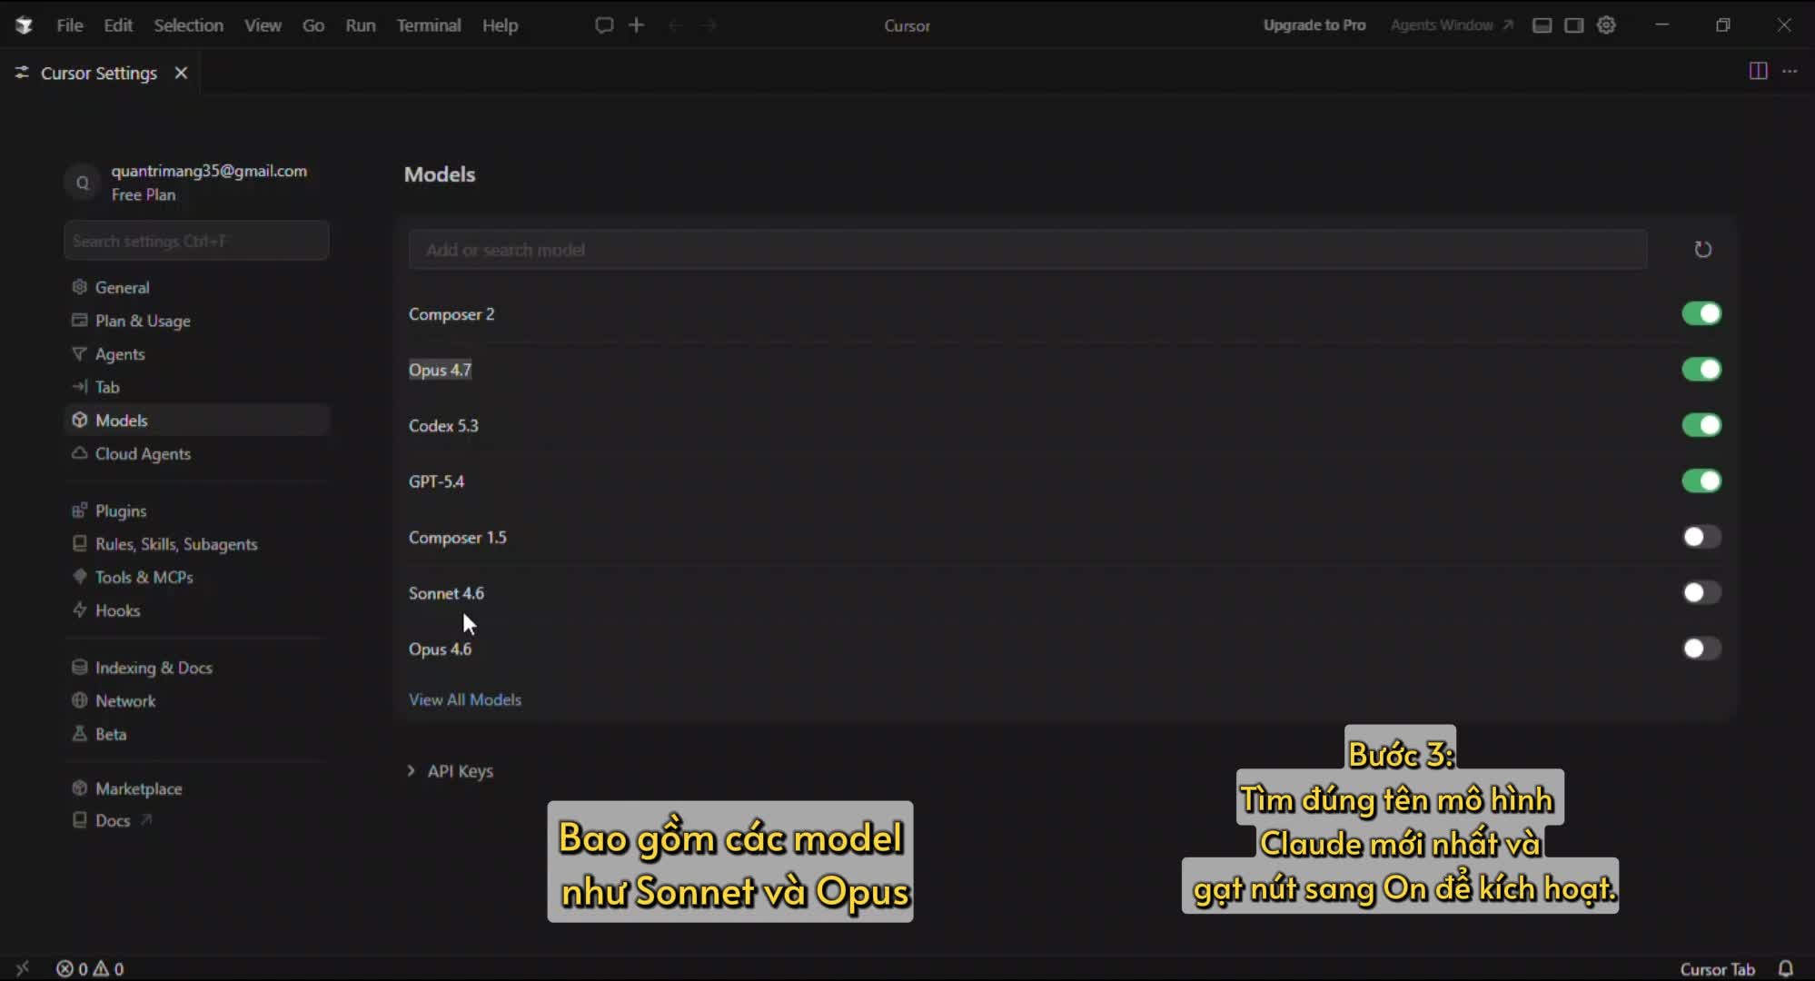The image size is (1815, 981).
Task: Toggle the bottom panel layout icon
Action: [1542, 25]
